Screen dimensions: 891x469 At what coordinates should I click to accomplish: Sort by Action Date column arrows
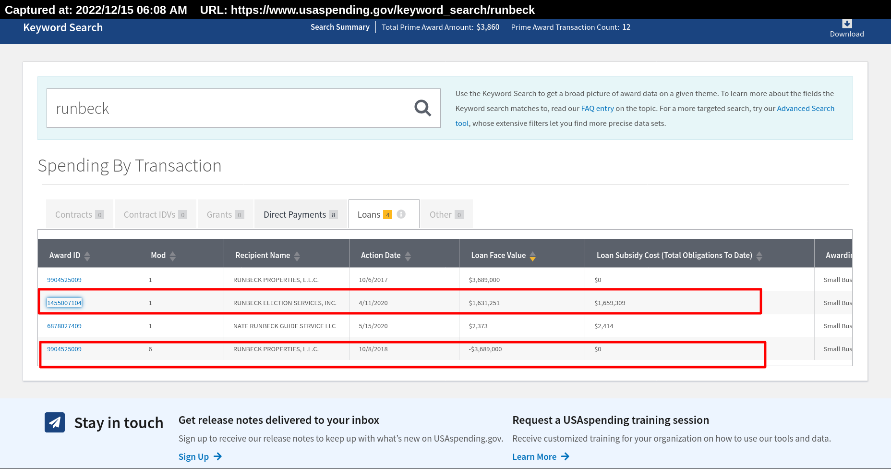click(x=408, y=256)
